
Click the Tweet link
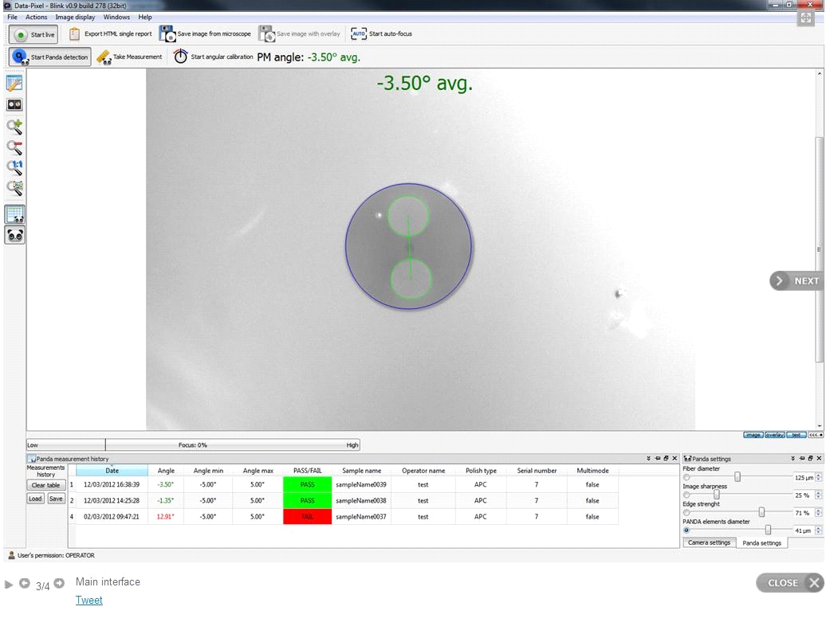click(89, 601)
